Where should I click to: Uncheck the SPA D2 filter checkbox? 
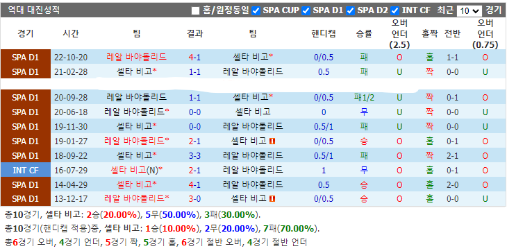tap(350, 10)
